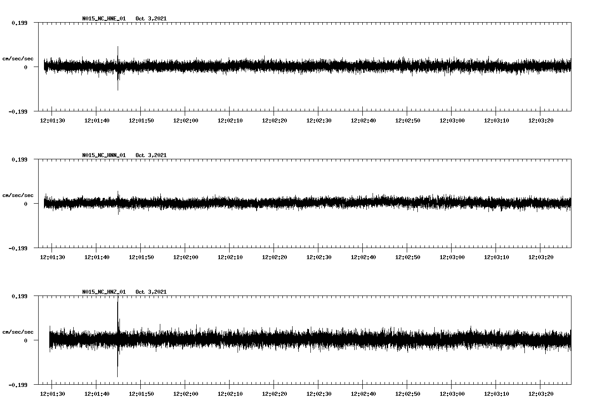
Task: Pick the 12:02:00 label under HNZ plot
Action: 186,394
